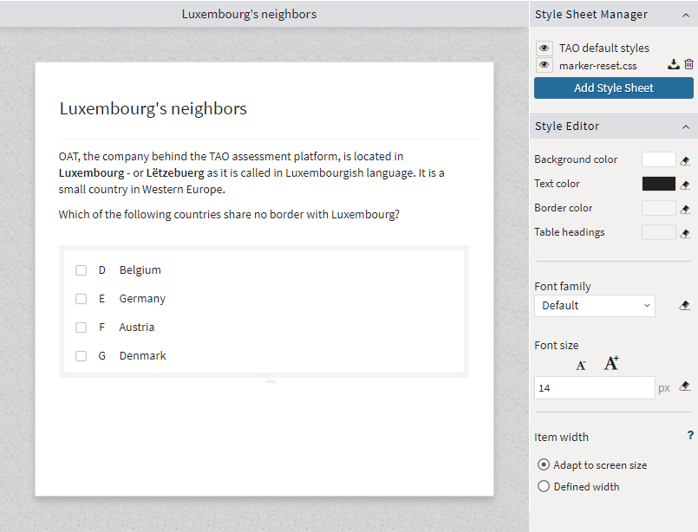The image size is (698, 532).
Task: Open the Font family dropdown
Action: pos(594,306)
